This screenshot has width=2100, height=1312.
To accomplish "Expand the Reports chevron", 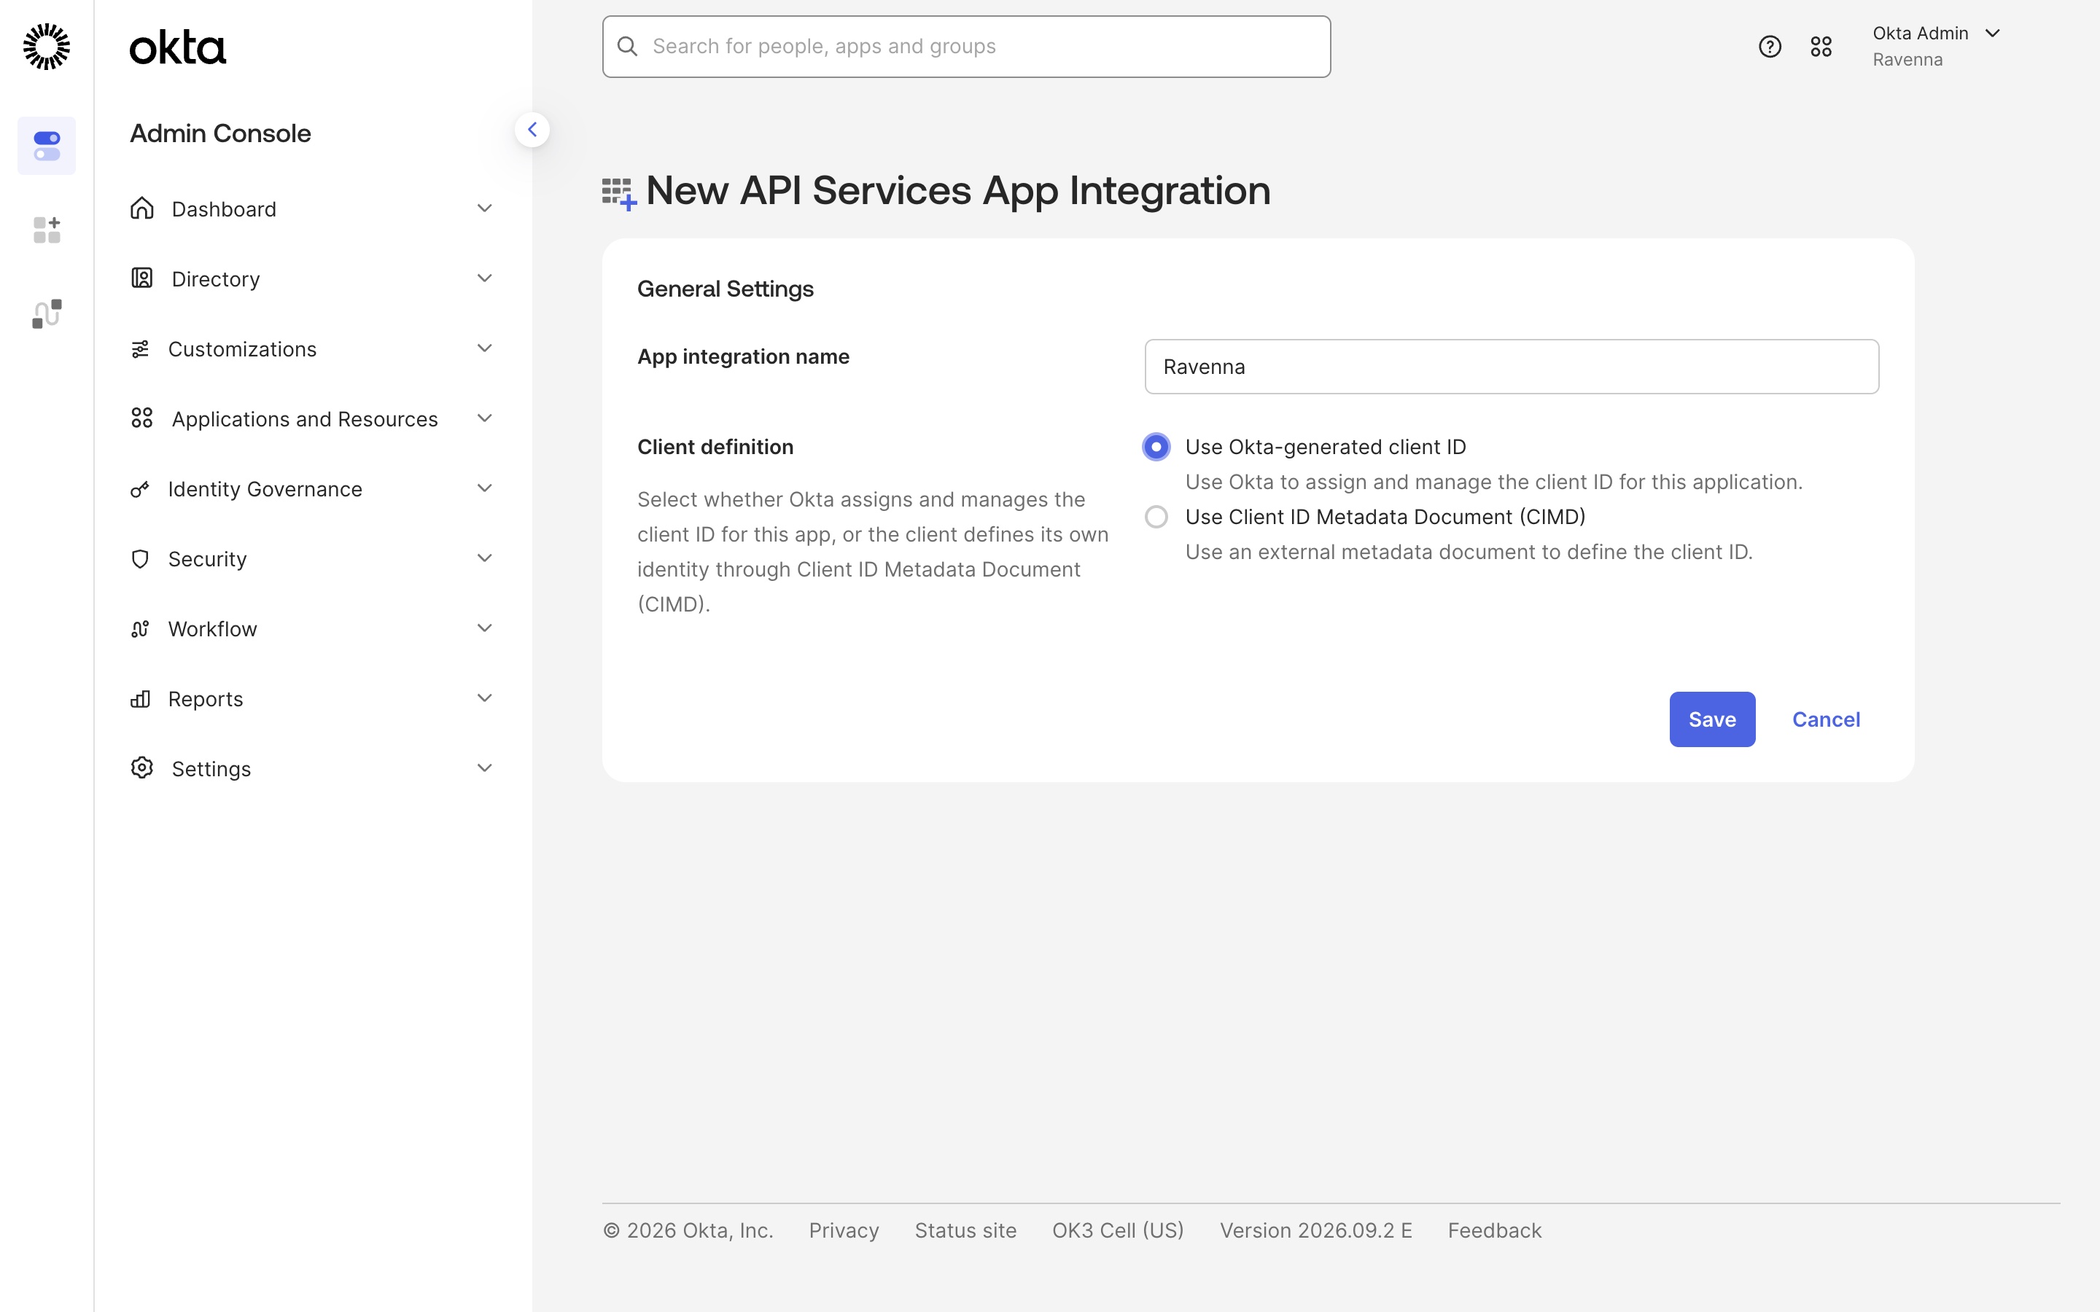I will pos(485,698).
